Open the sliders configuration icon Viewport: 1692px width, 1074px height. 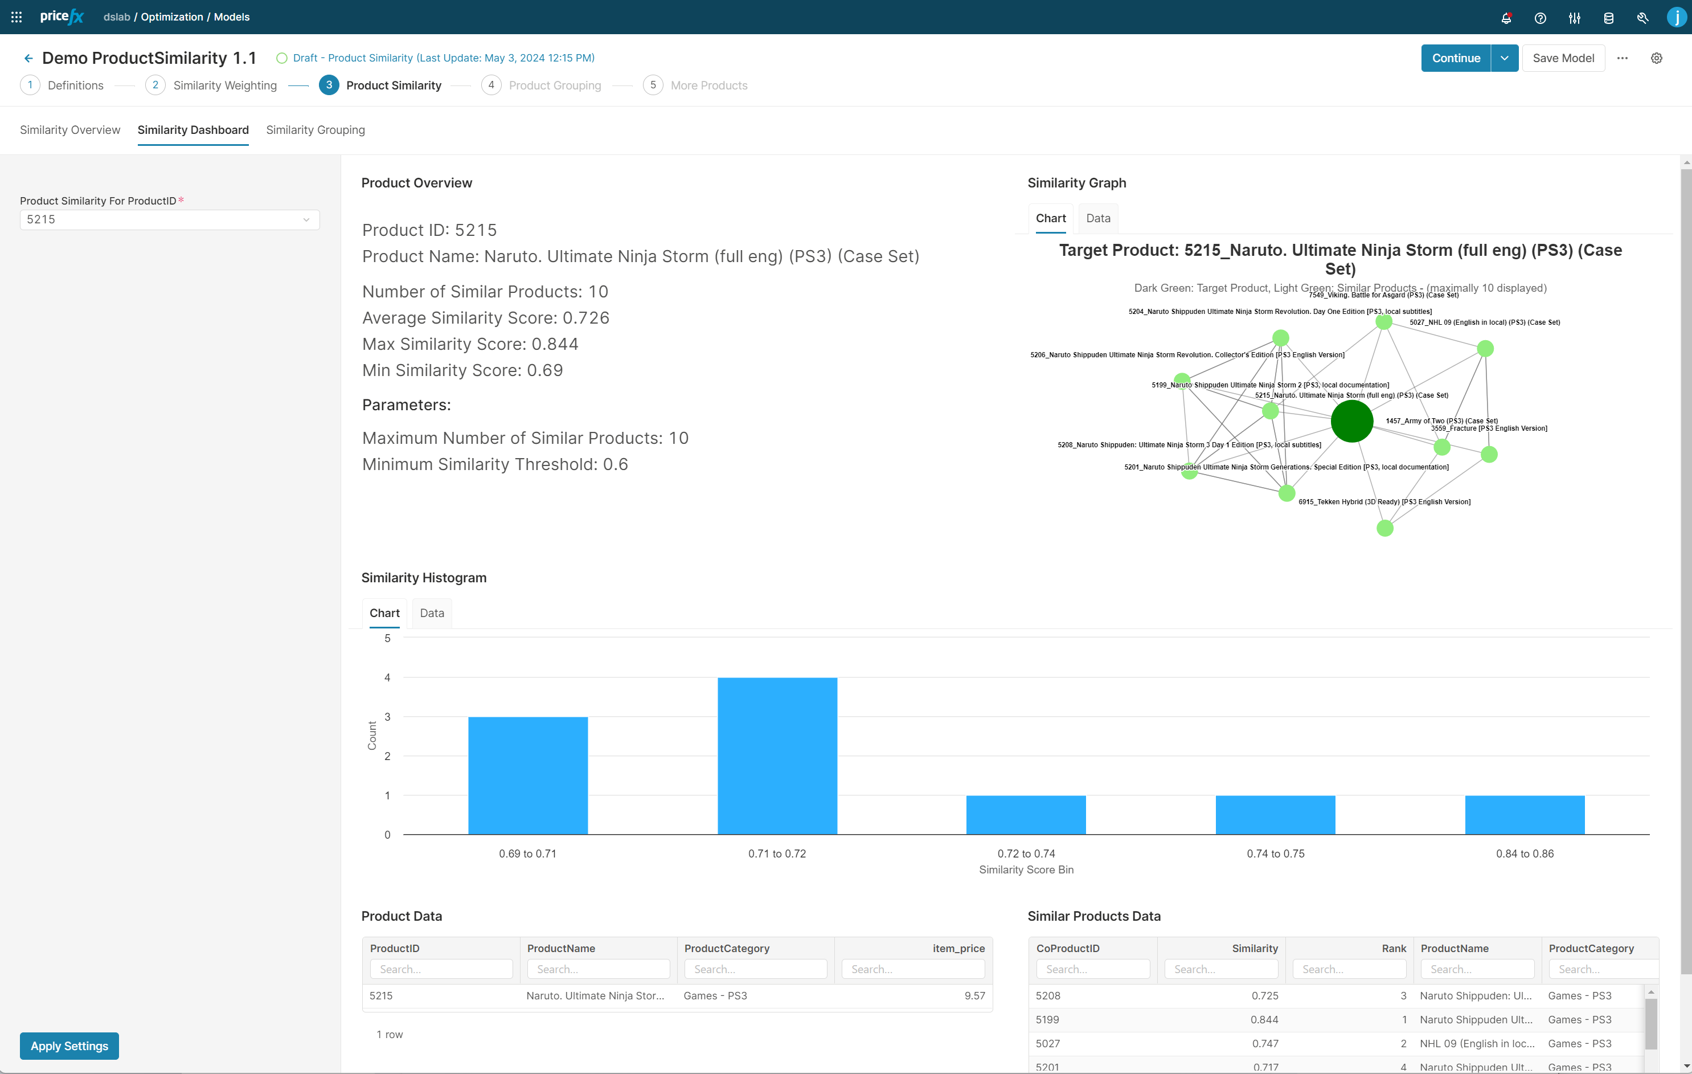click(1574, 18)
